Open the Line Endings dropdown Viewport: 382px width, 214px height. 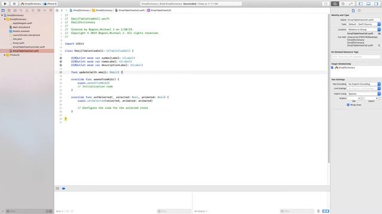363,89
